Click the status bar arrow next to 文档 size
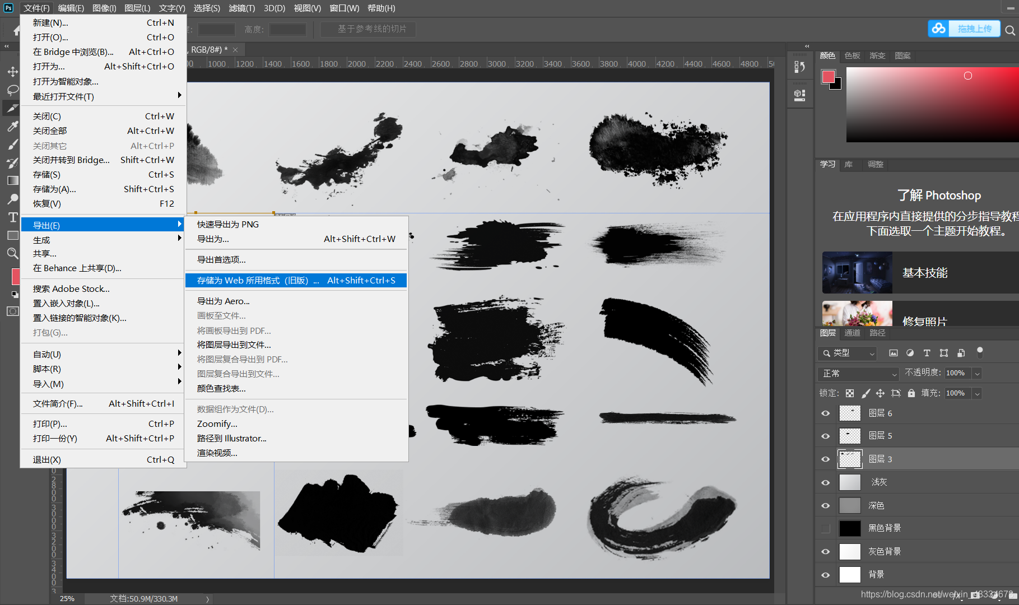Viewport: 1019px width, 605px height. pyautogui.click(x=207, y=599)
